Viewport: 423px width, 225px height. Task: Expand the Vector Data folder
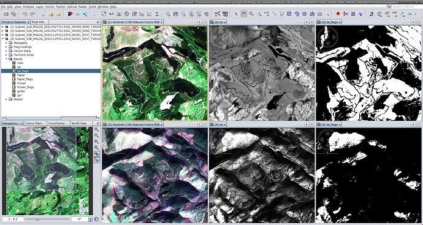pos(7,51)
